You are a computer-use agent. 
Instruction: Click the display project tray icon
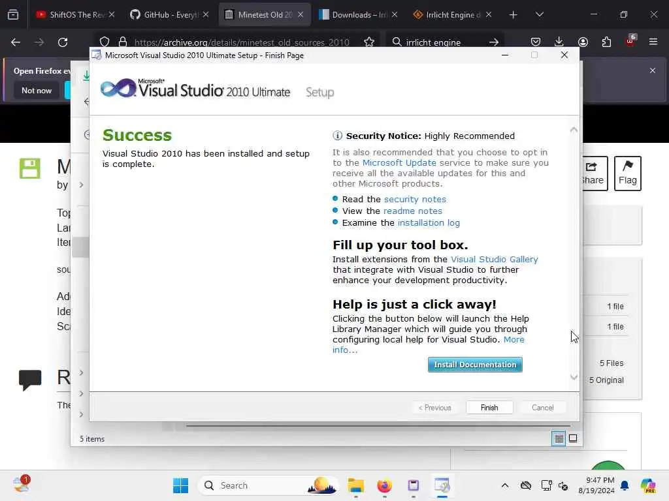click(546, 485)
